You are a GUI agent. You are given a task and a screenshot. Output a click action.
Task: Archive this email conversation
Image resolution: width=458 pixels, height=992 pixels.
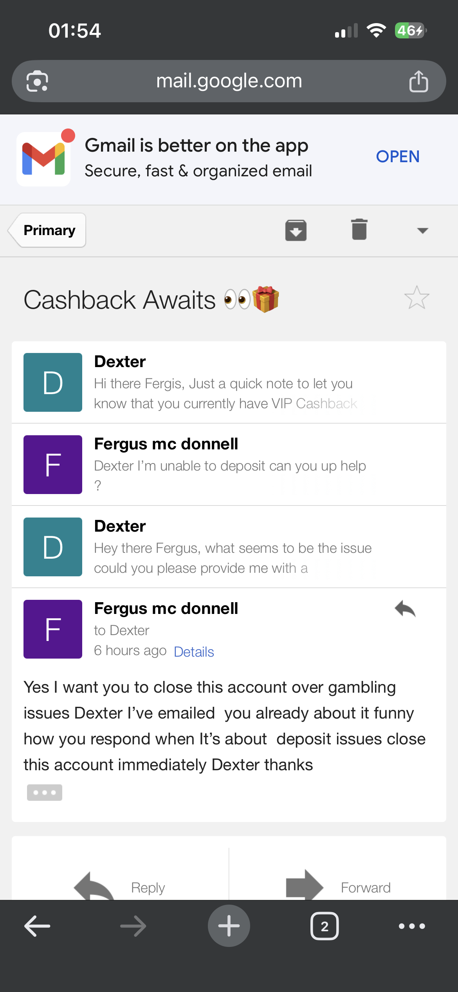(x=296, y=230)
